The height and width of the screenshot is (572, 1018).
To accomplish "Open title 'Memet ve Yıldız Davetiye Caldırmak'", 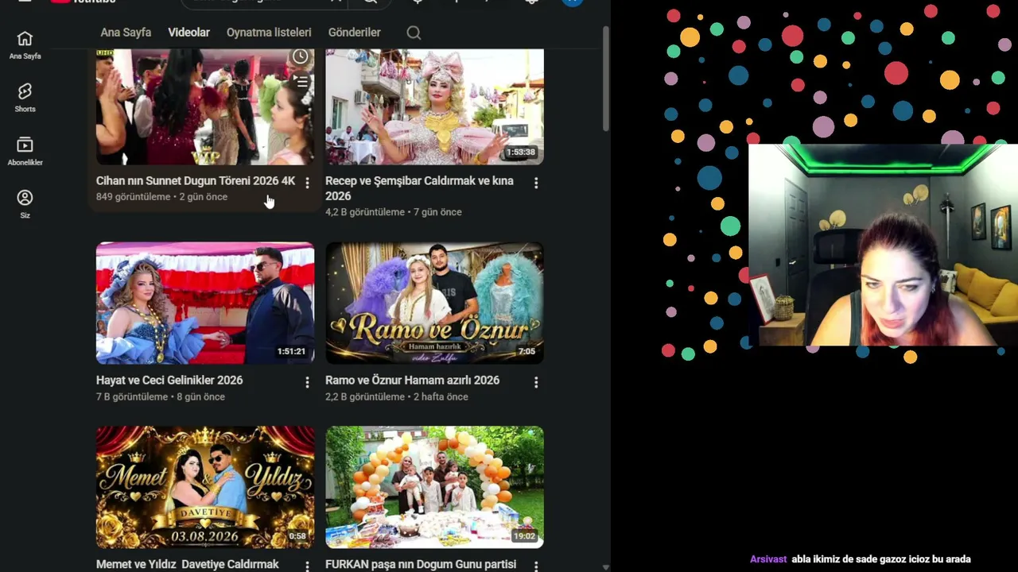I will click(188, 564).
